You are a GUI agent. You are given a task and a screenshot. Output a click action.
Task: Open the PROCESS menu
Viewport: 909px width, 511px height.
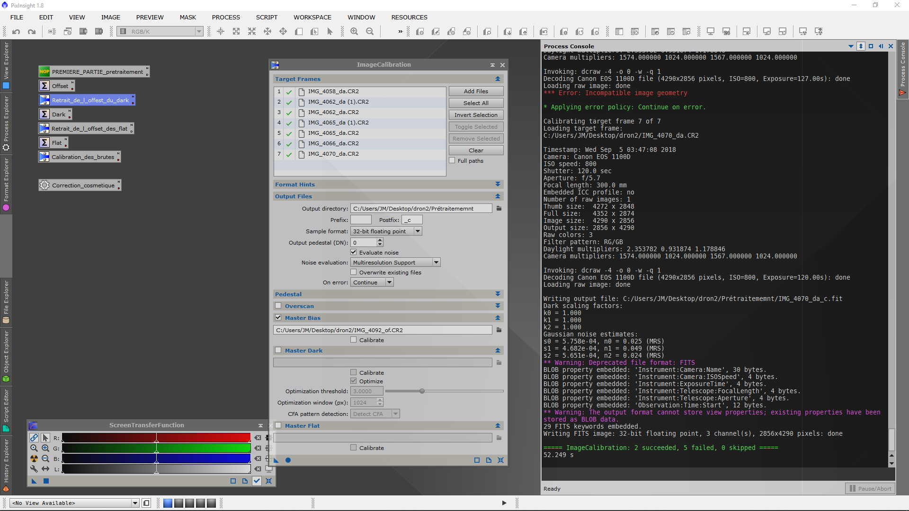pos(226,17)
